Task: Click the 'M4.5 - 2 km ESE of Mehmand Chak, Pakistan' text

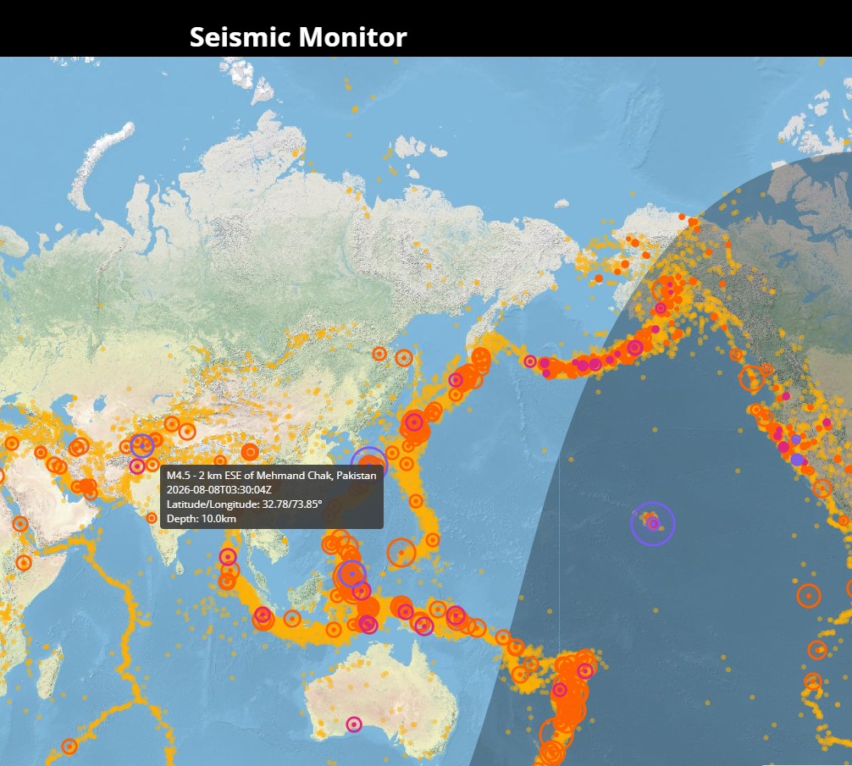Action: pyautogui.click(x=271, y=476)
